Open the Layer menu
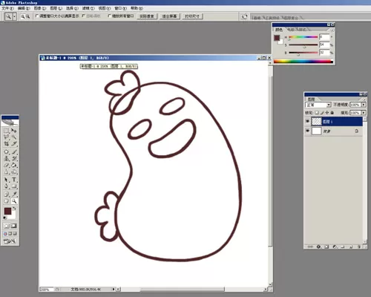The height and width of the screenshot is (297, 371). 56,8
